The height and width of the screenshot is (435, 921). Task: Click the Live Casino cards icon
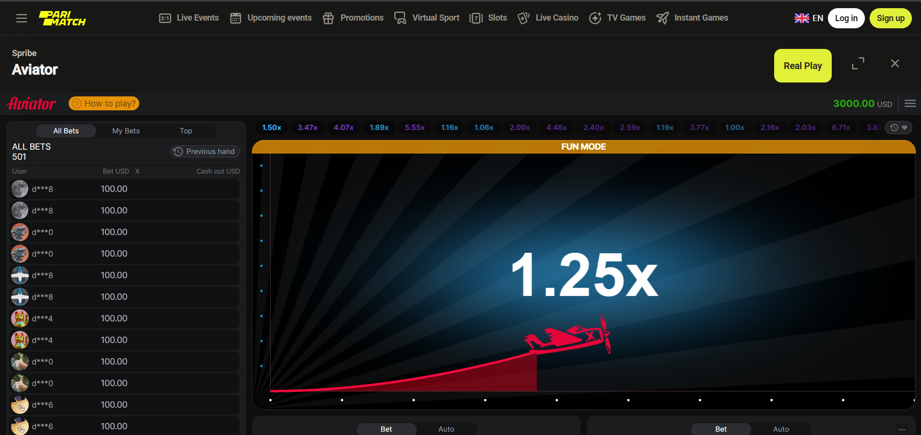[x=523, y=18]
